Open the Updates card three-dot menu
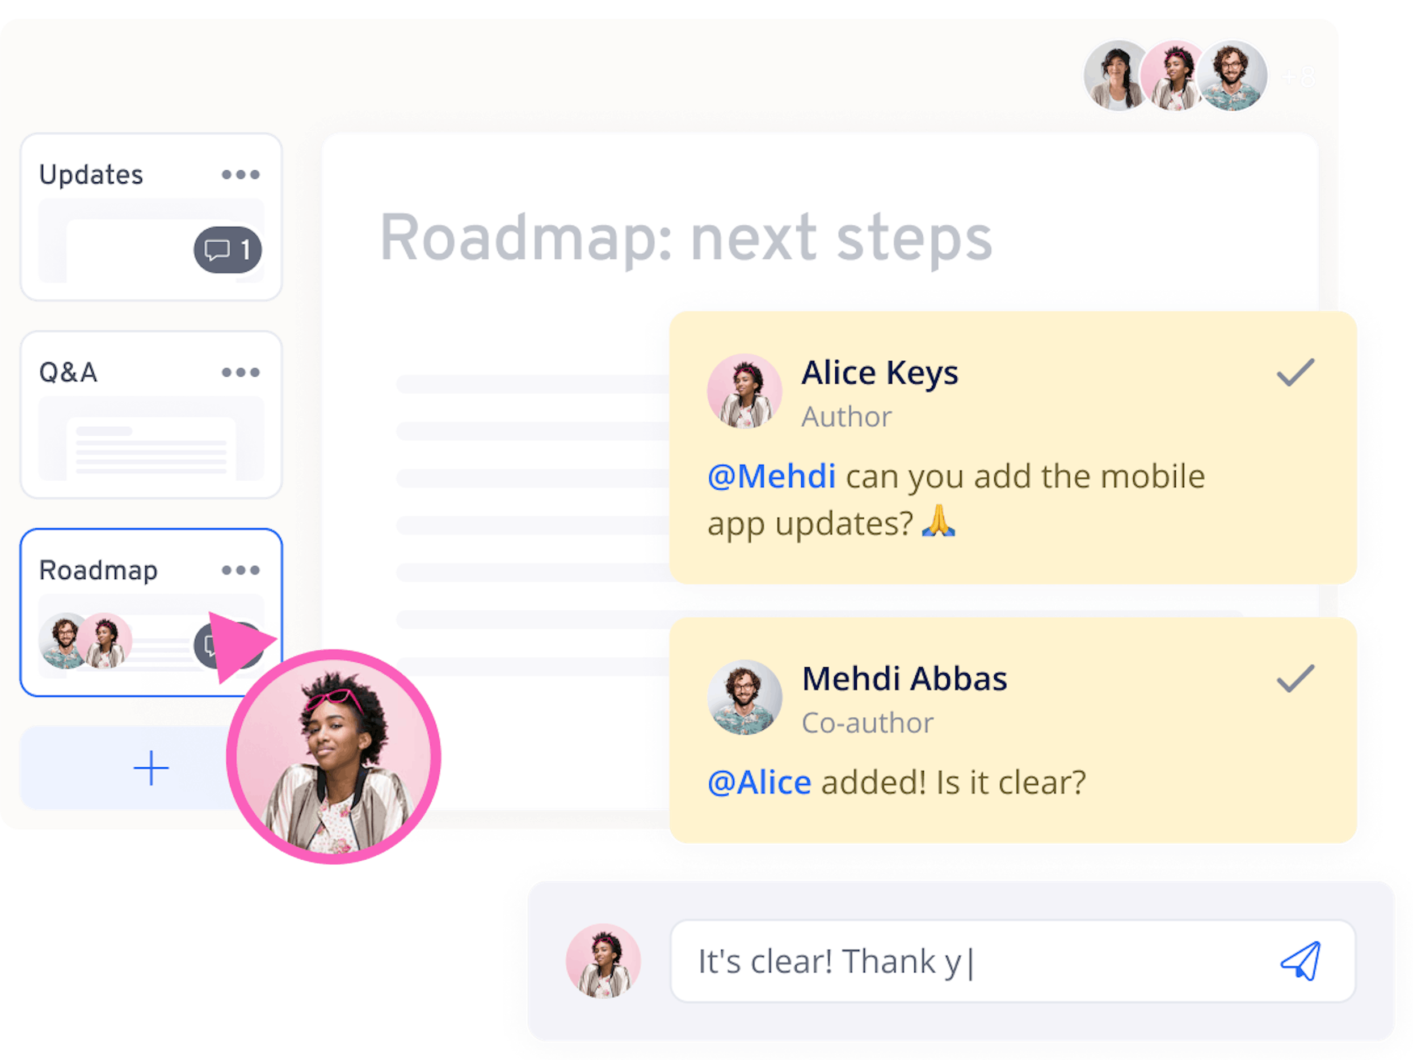Viewport: 1413px width, 1060px height. point(240,174)
